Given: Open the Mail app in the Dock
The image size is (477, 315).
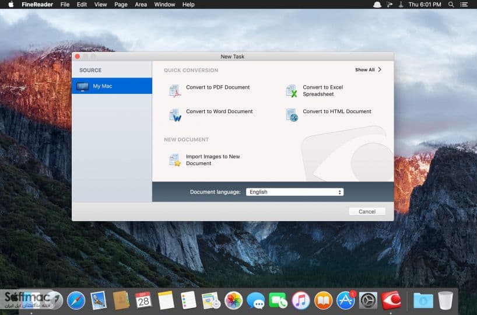Looking at the screenshot, I should pyautogui.click(x=99, y=300).
